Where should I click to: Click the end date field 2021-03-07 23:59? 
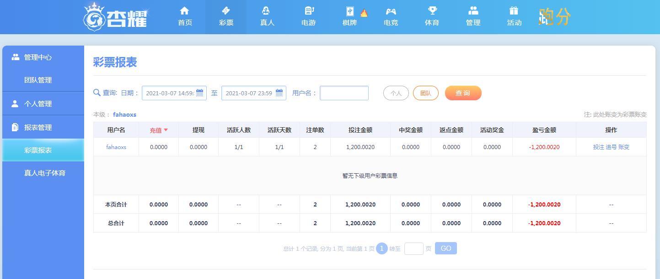pos(254,93)
